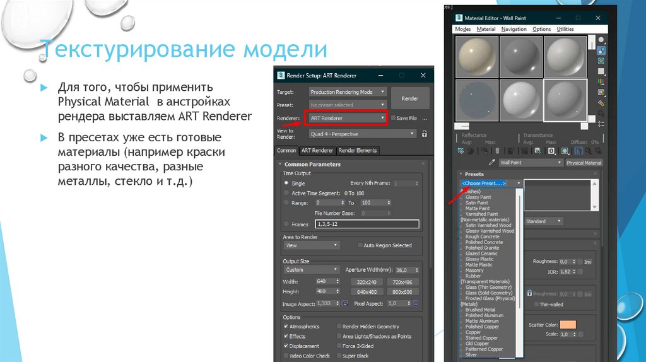Open the Navigation menu
Screen dimensions: 646x362
click(x=514, y=29)
